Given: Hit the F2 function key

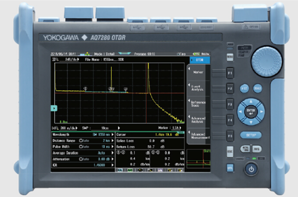Looking at the screenshot, I should (230, 89).
